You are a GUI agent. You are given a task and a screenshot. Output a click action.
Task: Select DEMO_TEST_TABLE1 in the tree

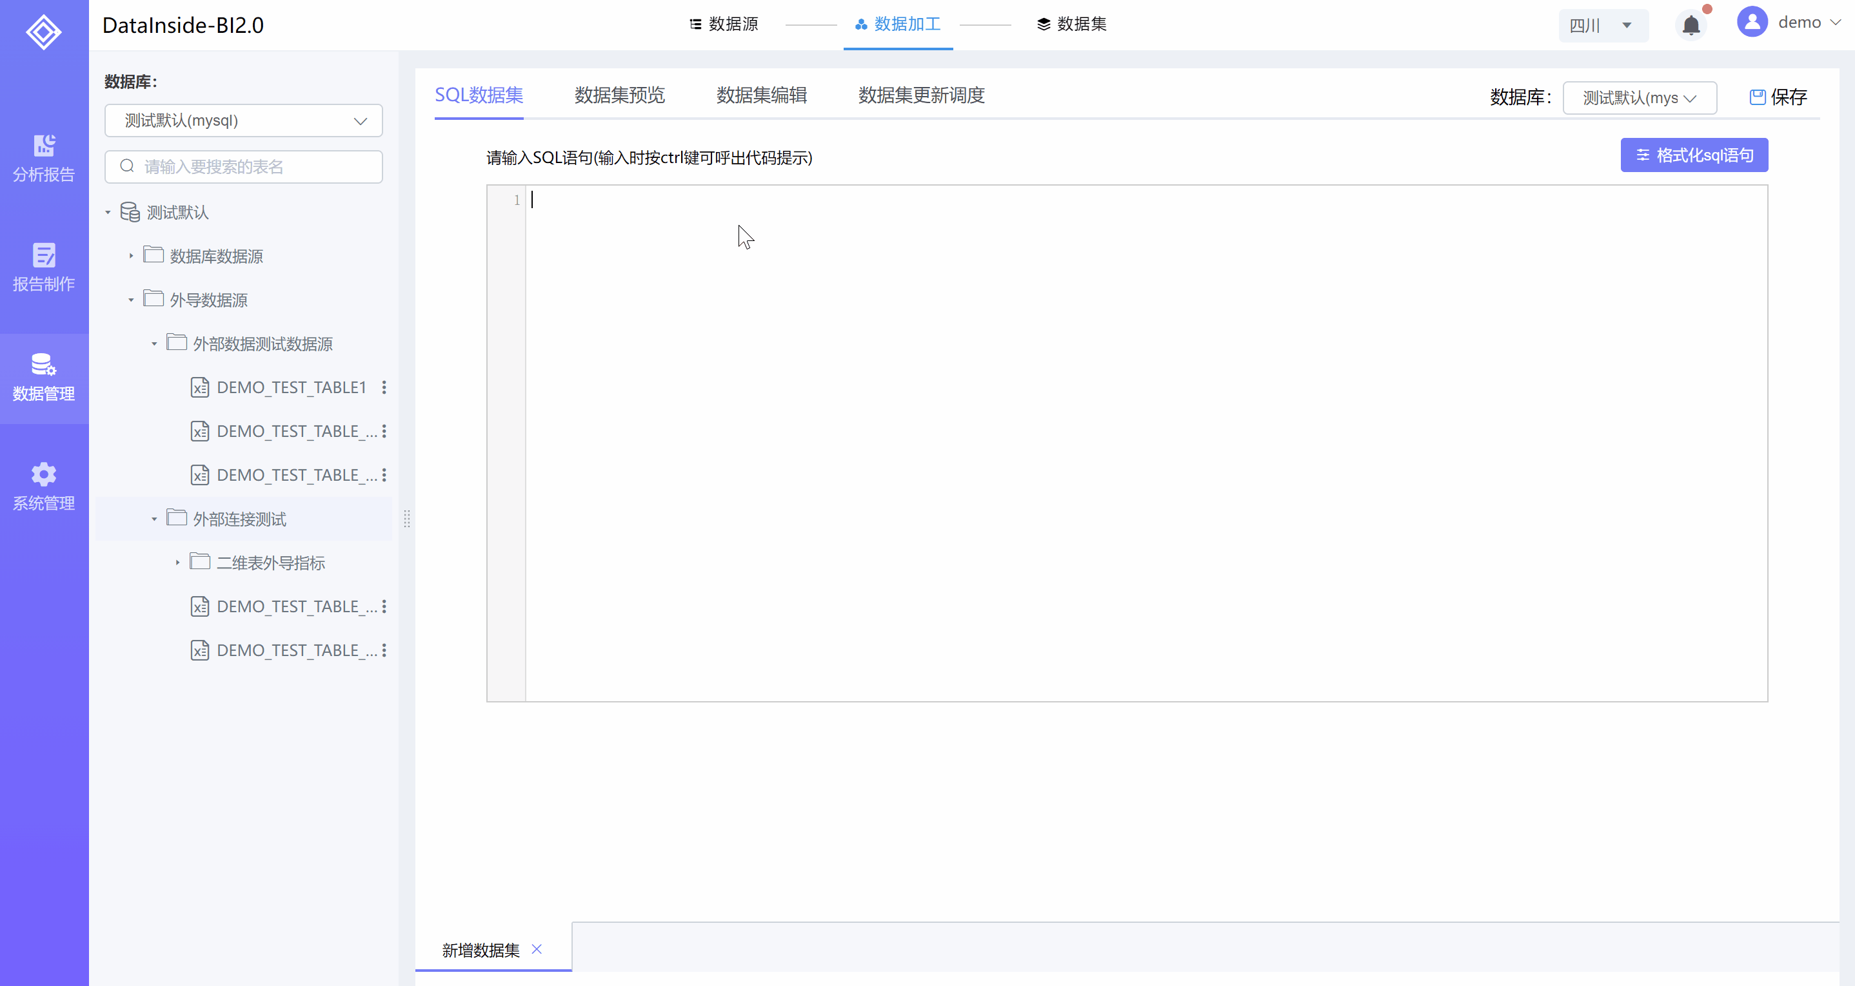click(291, 387)
